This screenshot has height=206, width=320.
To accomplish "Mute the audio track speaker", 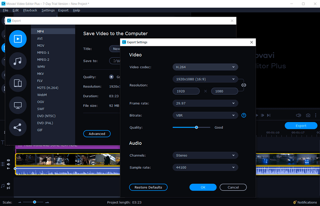I will [8, 184].
